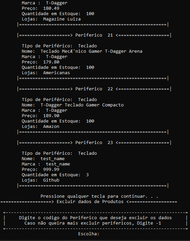Click the 'Nome: test_name' line
The width and height of the screenshot is (190, 241).
43,159
